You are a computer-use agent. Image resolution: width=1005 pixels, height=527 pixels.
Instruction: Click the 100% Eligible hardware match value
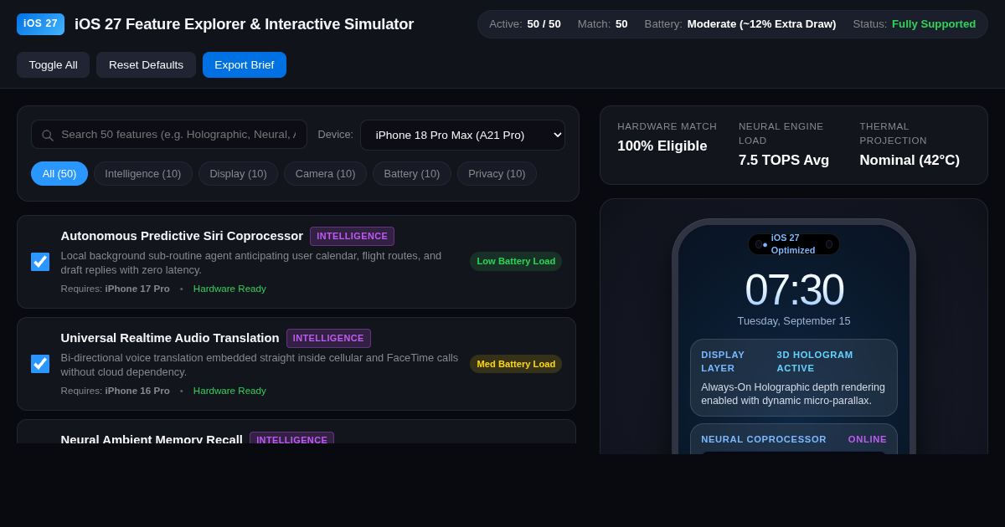pos(662,146)
